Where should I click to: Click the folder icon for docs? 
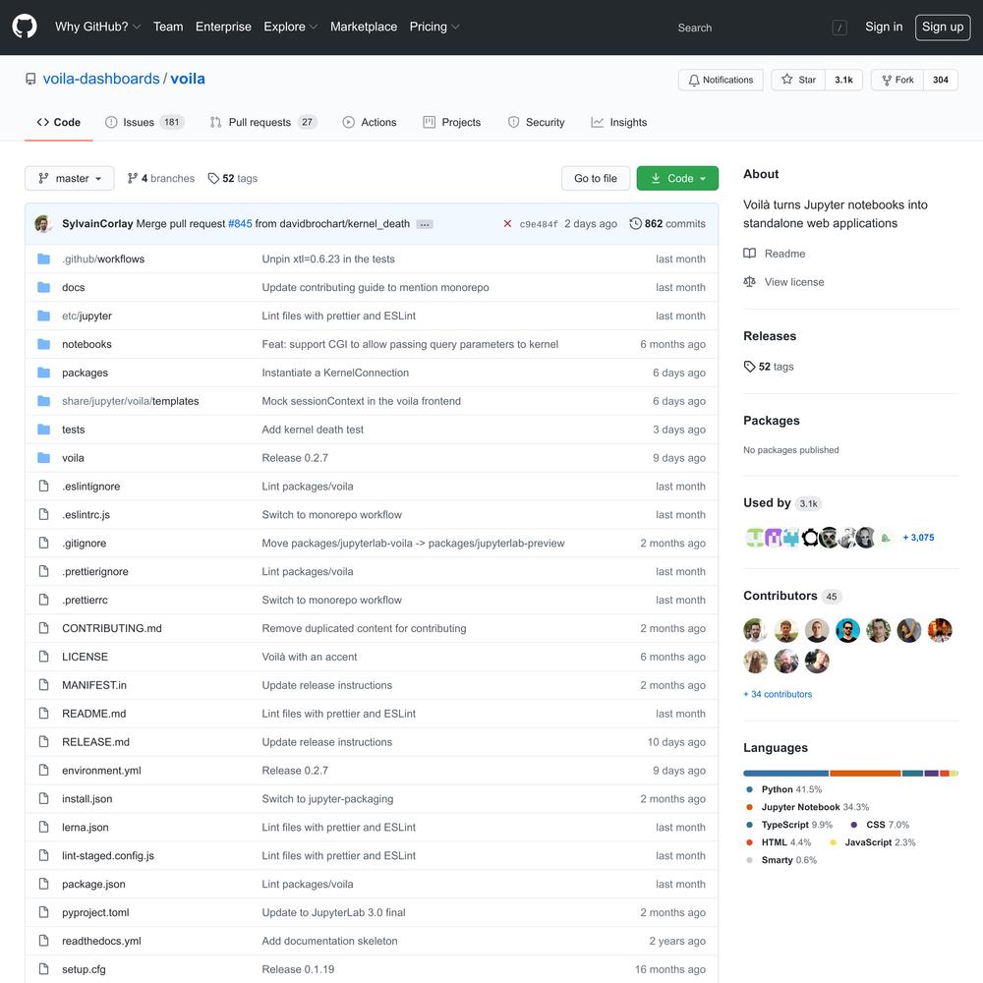[x=43, y=288]
